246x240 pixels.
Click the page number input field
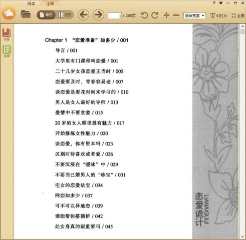115,15
